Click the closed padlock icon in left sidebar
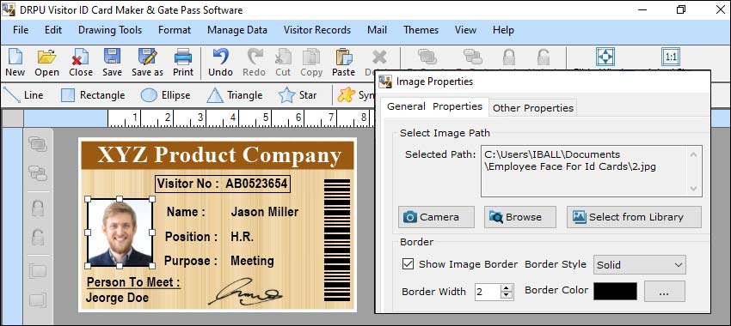The width and height of the screenshot is (731, 326). pyautogui.click(x=38, y=208)
